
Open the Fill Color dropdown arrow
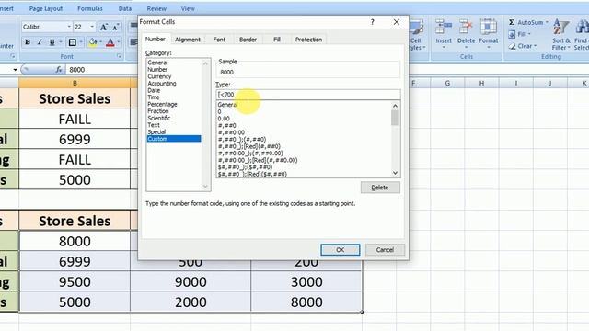coord(100,42)
